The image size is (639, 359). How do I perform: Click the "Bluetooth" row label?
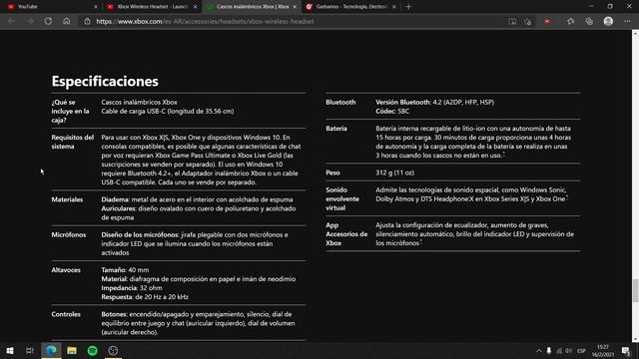point(340,102)
